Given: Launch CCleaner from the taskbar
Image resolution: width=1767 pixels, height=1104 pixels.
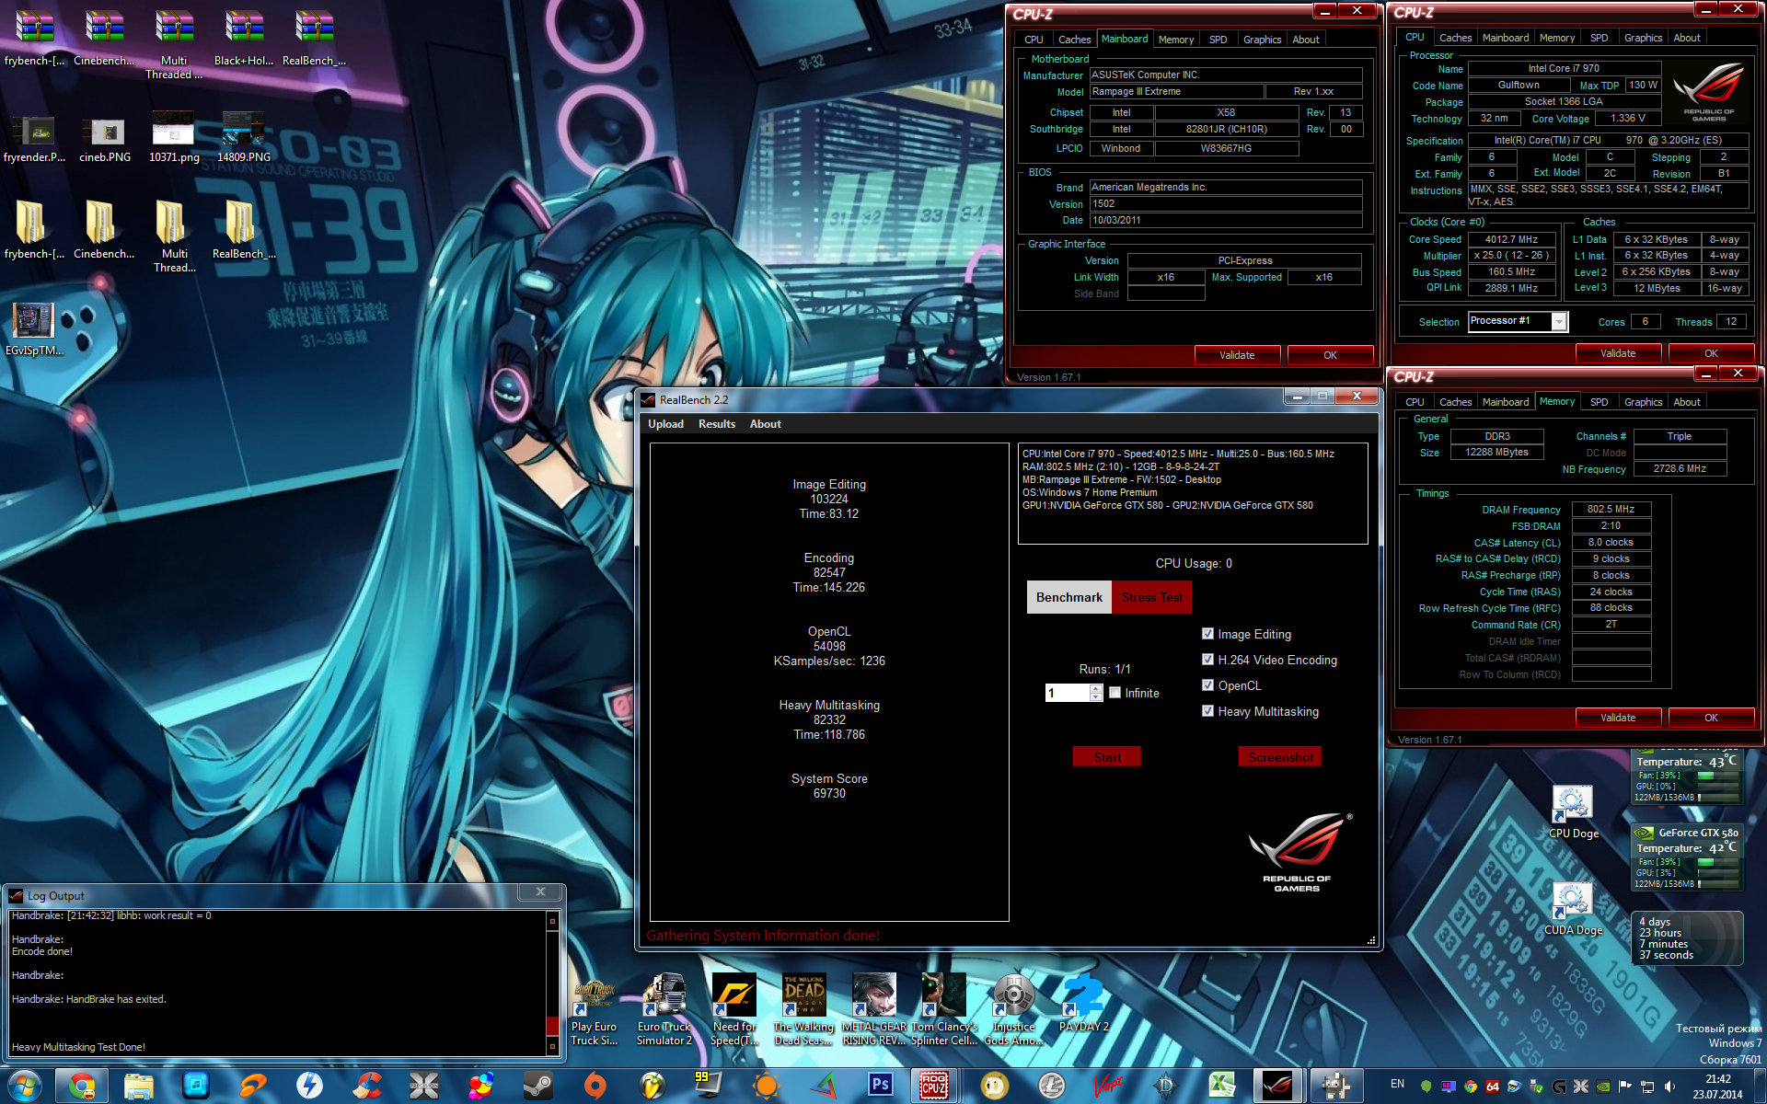Looking at the screenshot, I should [x=367, y=1087].
